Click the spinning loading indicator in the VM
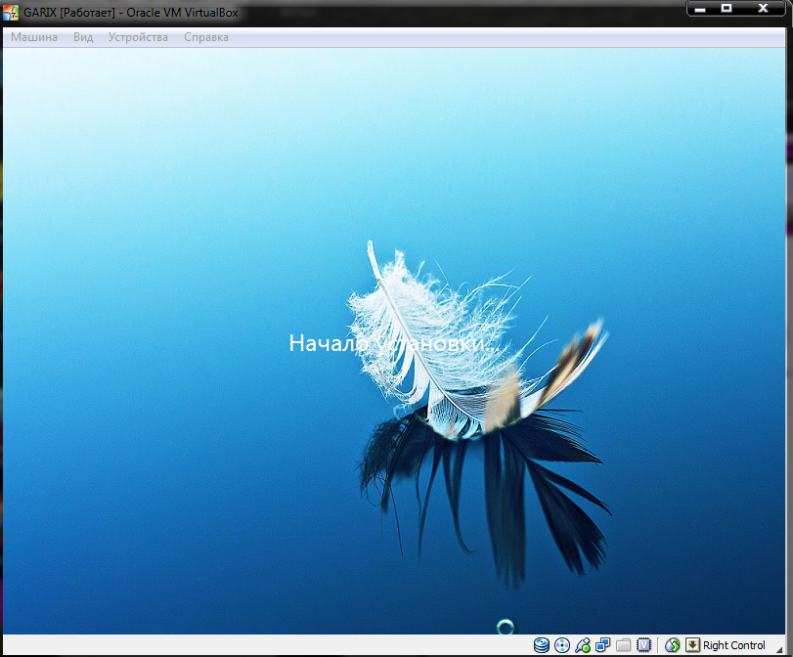793x657 pixels. (506, 627)
